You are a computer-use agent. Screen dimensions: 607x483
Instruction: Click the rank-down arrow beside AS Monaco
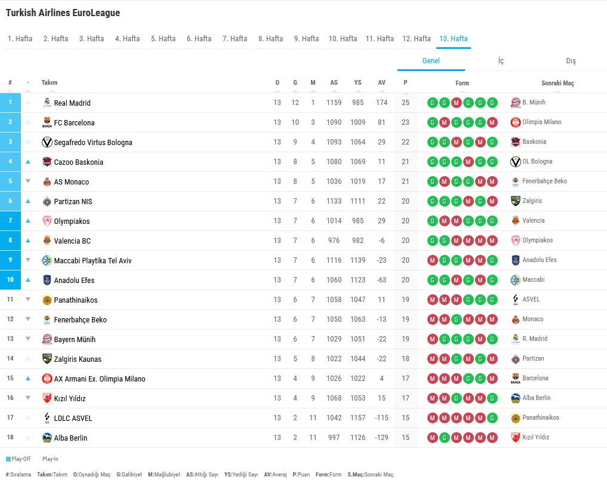point(28,181)
